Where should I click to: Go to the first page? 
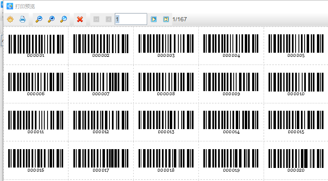[x=96, y=19]
